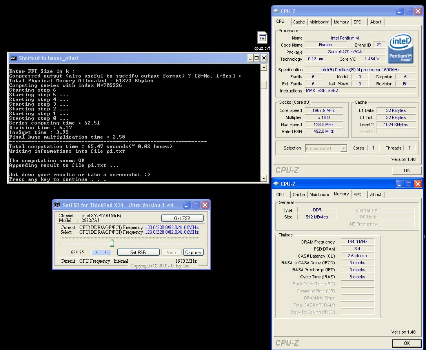Maximize the hexus_pifast console window

point(257,58)
